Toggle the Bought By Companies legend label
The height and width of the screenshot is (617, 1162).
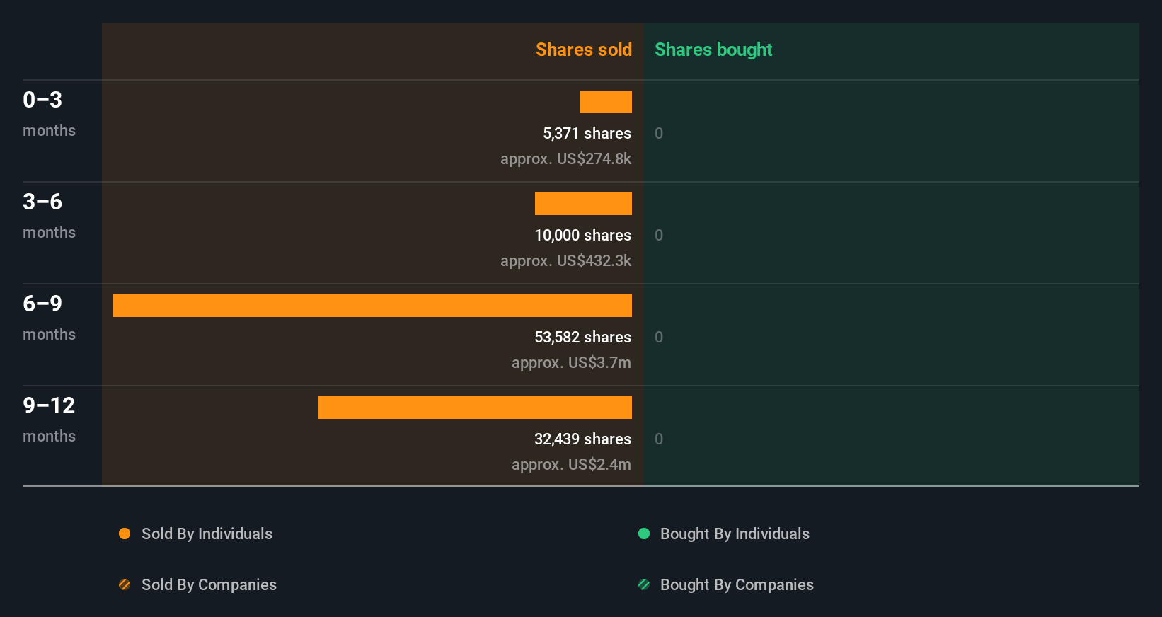tap(737, 584)
